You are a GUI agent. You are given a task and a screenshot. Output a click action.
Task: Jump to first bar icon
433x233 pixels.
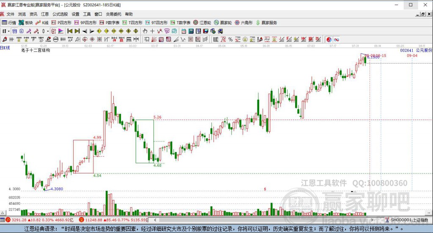coord(70,31)
